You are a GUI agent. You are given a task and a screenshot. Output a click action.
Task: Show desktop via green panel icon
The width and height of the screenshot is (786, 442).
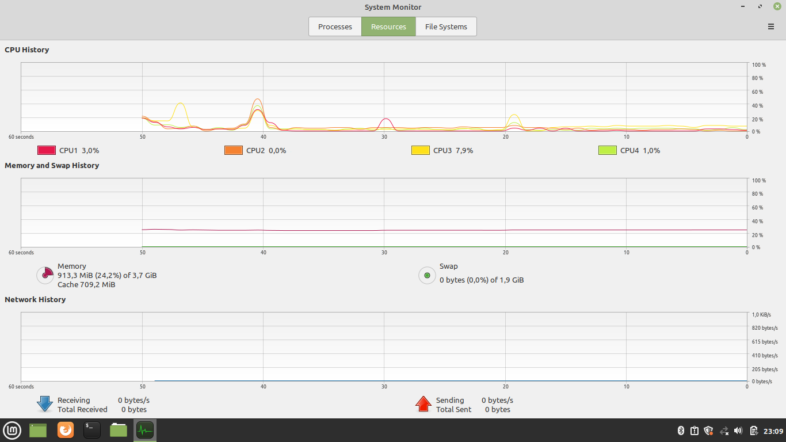38,430
